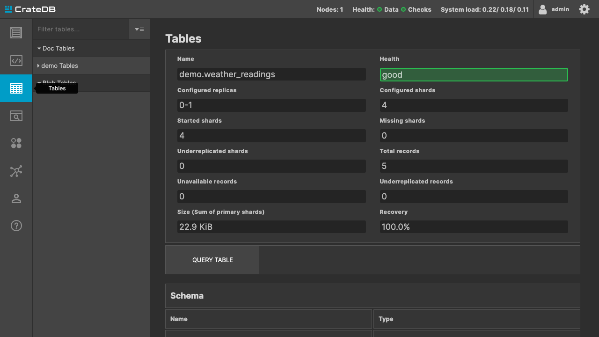Open the Views sidebar icon
The height and width of the screenshot is (337, 599).
click(16, 116)
